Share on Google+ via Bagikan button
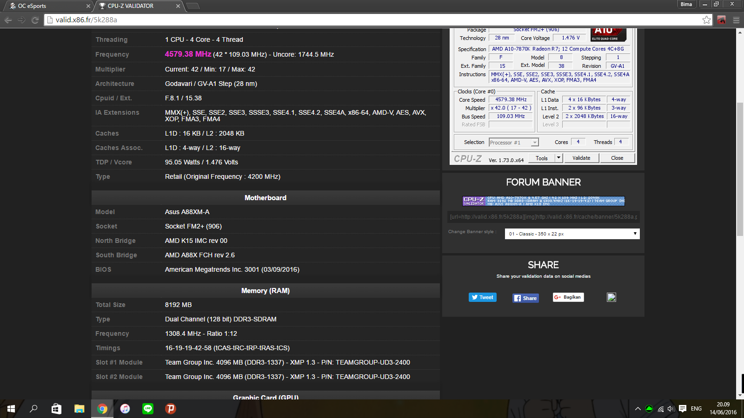744x418 pixels. [x=568, y=297]
